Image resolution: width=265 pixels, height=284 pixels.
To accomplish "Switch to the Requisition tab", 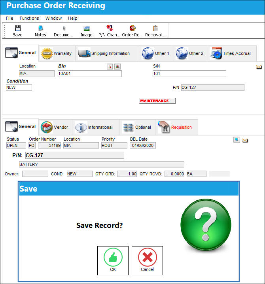I will coord(176,127).
